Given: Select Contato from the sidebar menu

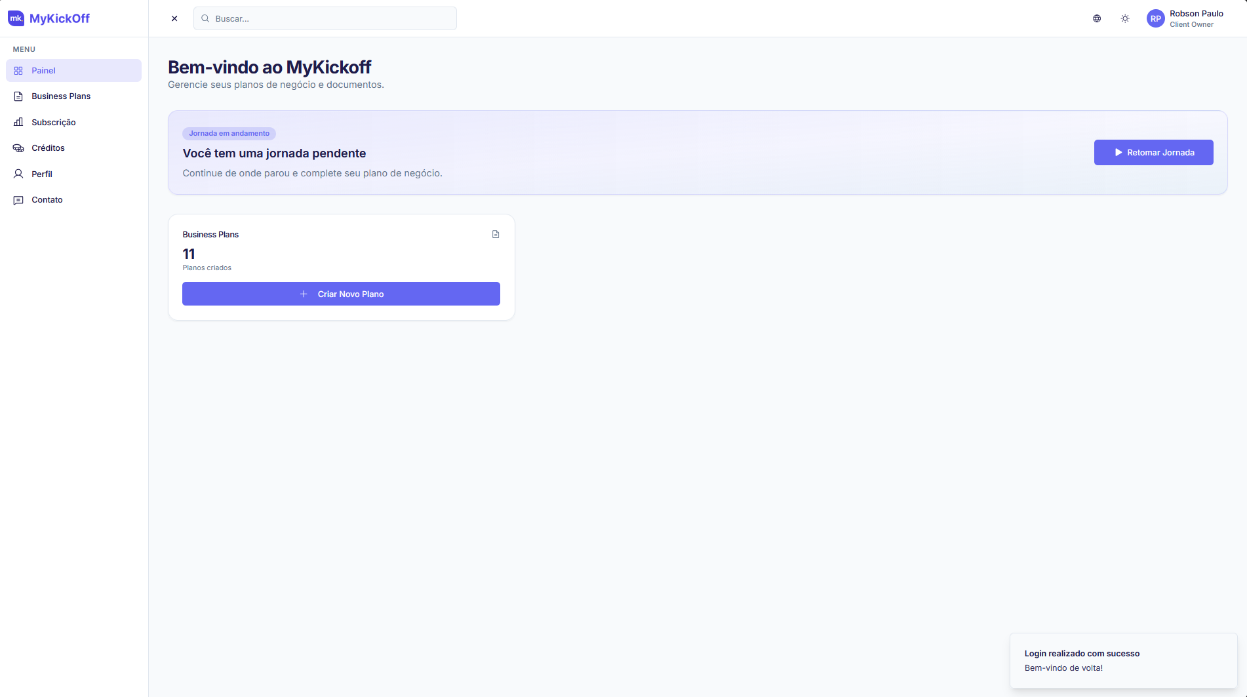Looking at the screenshot, I should click(x=47, y=199).
